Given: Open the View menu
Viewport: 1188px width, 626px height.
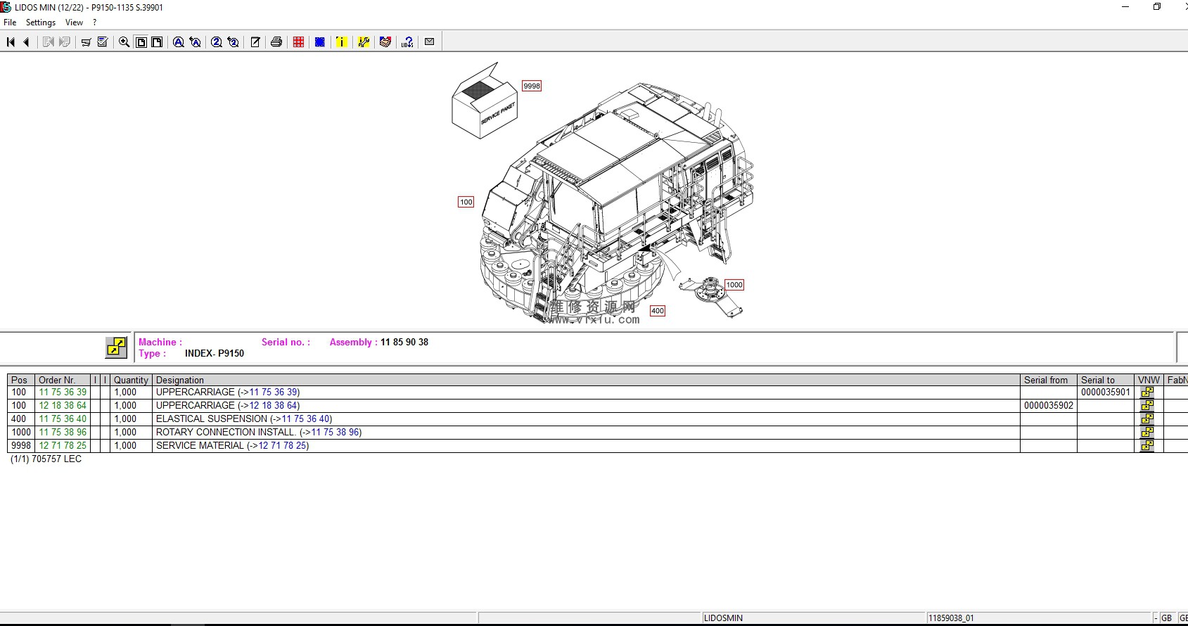Looking at the screenshot, I should click(74, 23).
